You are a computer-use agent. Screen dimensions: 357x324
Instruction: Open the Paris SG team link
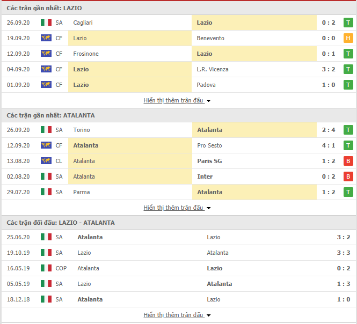(210, 161)
